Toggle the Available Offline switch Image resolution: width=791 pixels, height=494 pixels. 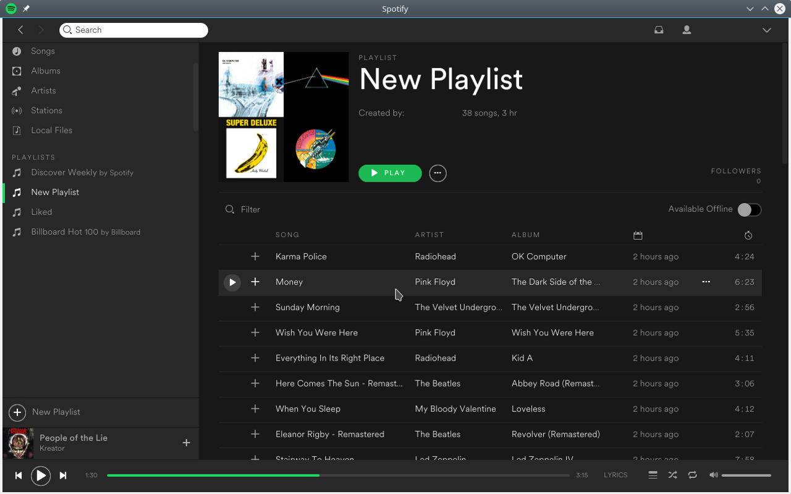(x=749, y=209)
